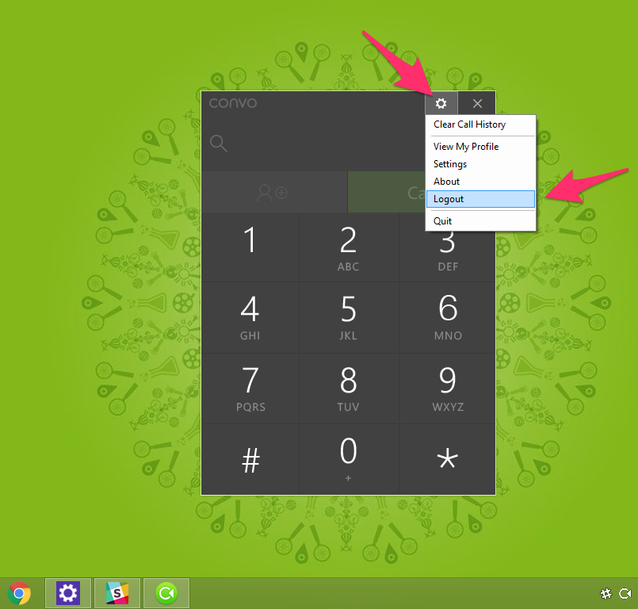Click the Convo icon in system tray
The height and width of the screenshot is (609, 638).
tap(625, 593)
